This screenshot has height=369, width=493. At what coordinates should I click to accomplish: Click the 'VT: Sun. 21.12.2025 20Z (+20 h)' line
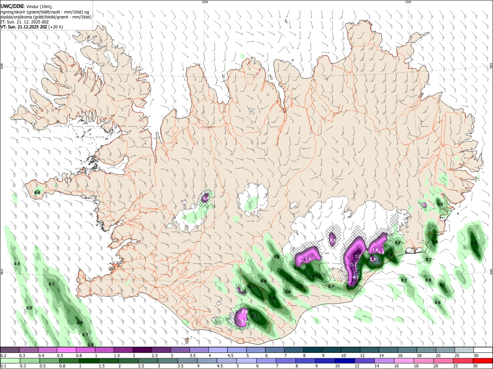click(32, 27)
